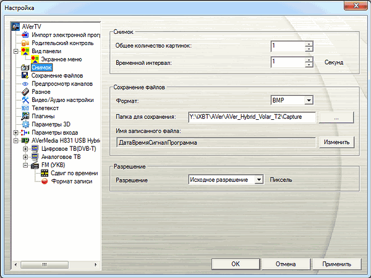The height and width of the screenshot is (278, 371).
Task: Open the Формат BMP dropdown
Action: point(309,100)
